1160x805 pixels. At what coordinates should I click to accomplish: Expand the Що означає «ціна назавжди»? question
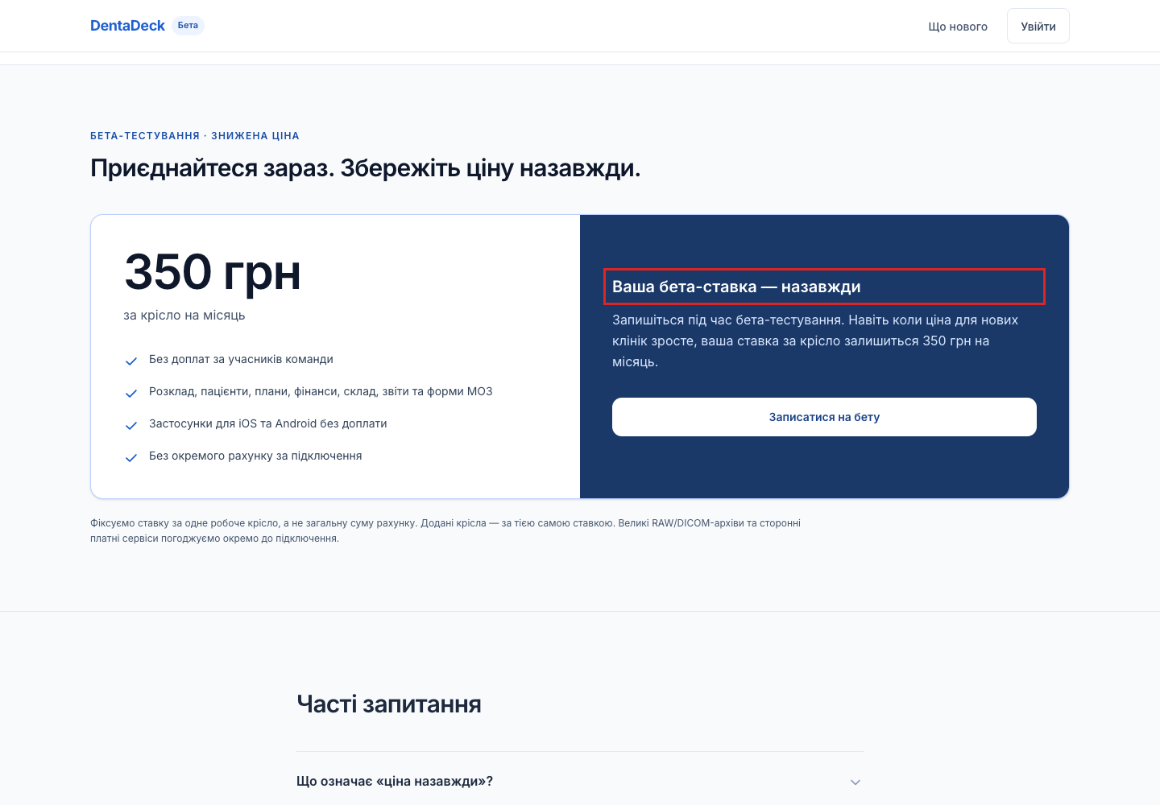[579, 782]
